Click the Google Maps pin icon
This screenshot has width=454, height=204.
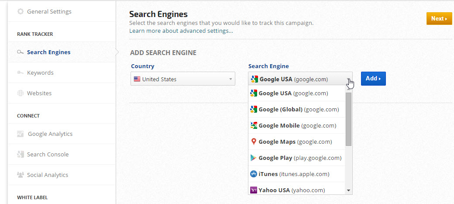pyautogui.click(x=253, y=142)
